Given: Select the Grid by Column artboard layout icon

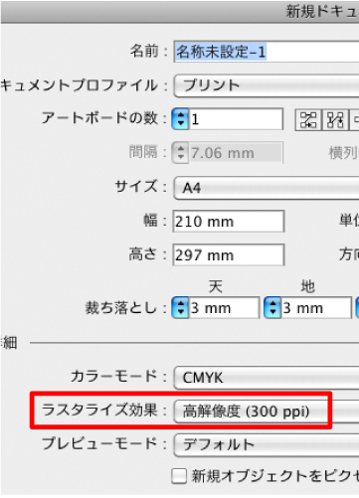Looking at the screenshot, I should 335,120.
